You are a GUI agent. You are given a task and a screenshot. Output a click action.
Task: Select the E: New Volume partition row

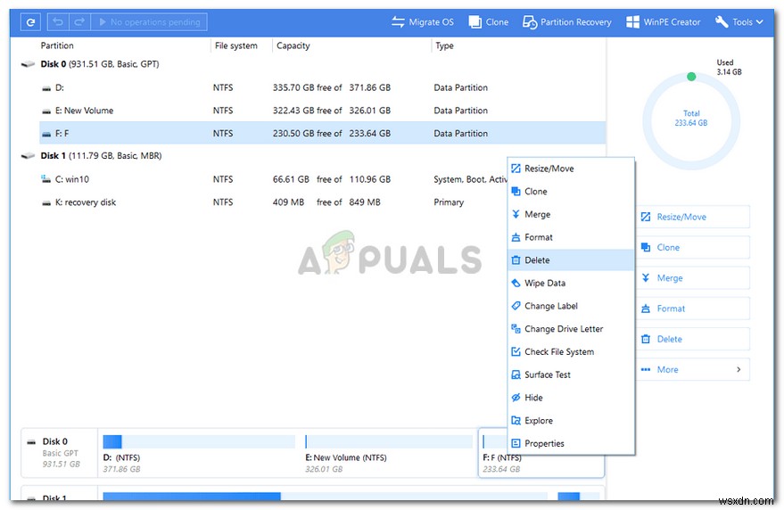tap(323, 111)
